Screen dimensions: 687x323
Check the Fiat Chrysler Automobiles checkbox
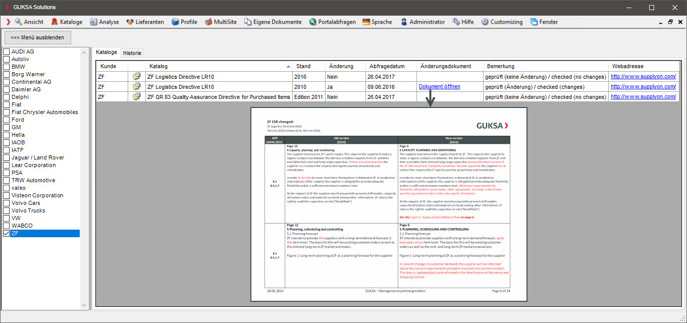click(x=7, y=112)
